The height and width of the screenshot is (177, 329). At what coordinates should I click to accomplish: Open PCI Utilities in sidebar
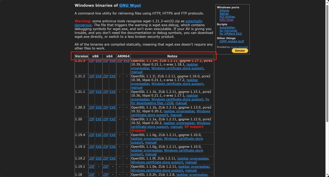(x=227, y=17)
